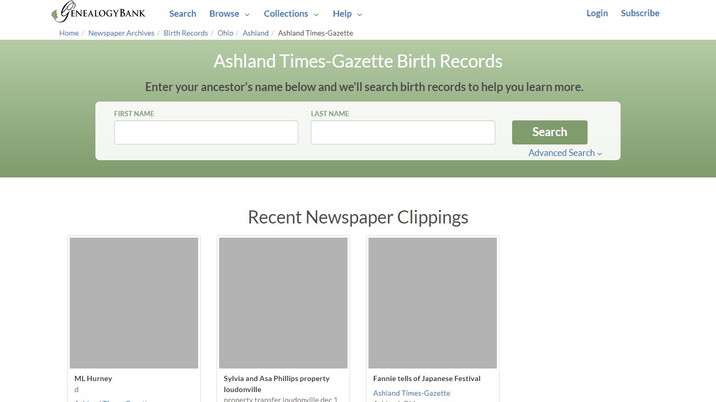Viewport: 716px width, 402px height.
Task: Open the Search menu item
Action: [182, 14]
